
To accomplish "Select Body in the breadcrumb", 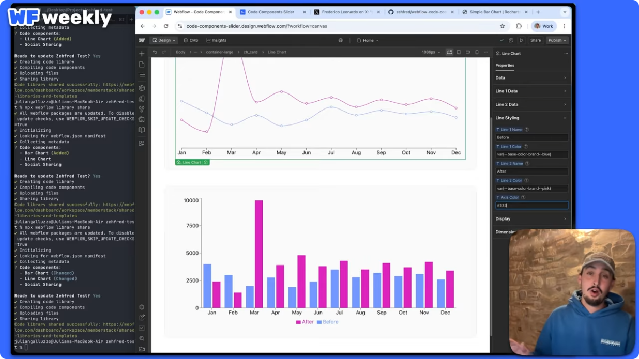I will (x=180, y=52).
